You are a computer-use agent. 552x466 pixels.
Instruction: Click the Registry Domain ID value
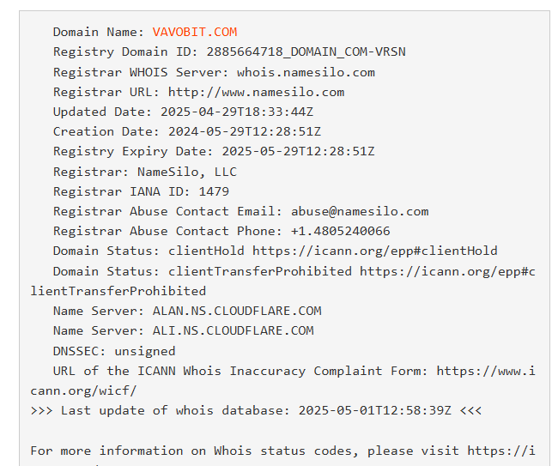(x=306, y=51)
